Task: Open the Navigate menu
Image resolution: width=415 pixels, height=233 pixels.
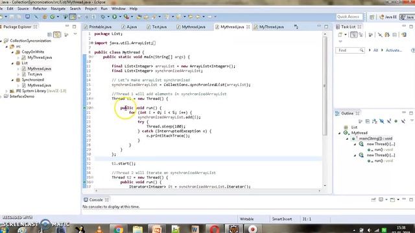Action: [x=58, y=8]
